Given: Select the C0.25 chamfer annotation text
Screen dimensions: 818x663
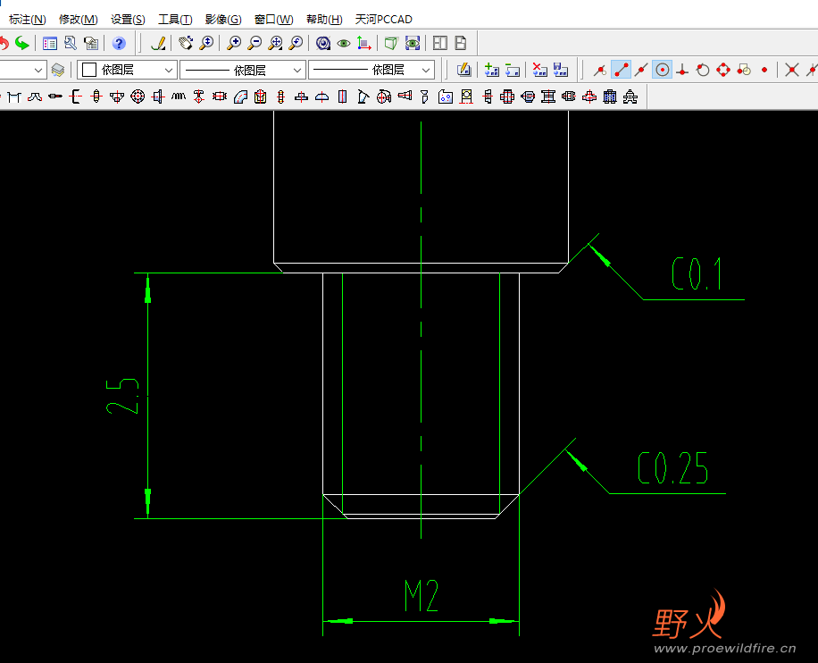Looking at the screenshot, I should coord(673,467).
